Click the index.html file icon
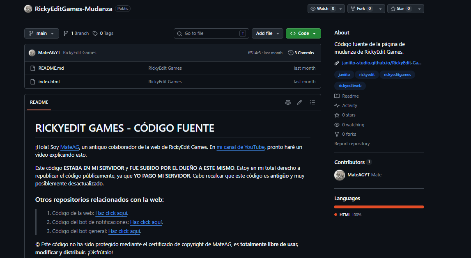This screenshot has width=471, height=258. point(33,82)
